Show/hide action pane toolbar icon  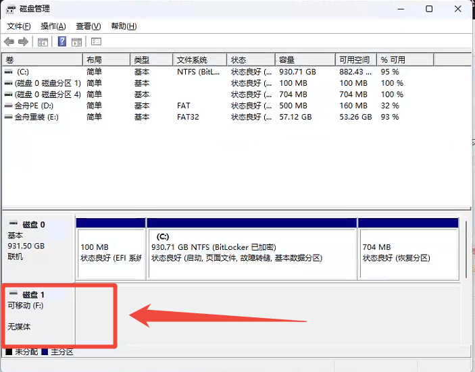[76, 42]
